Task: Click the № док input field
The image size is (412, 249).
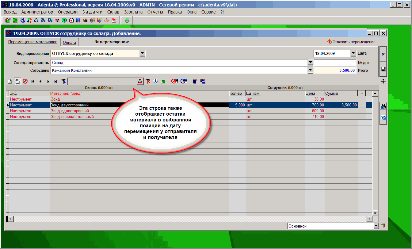Action: 335,63
